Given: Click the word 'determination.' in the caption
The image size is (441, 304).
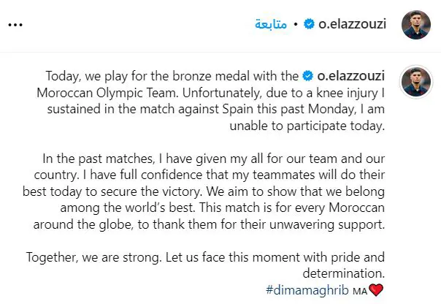Looking at the screenshot, I should 344,273.
